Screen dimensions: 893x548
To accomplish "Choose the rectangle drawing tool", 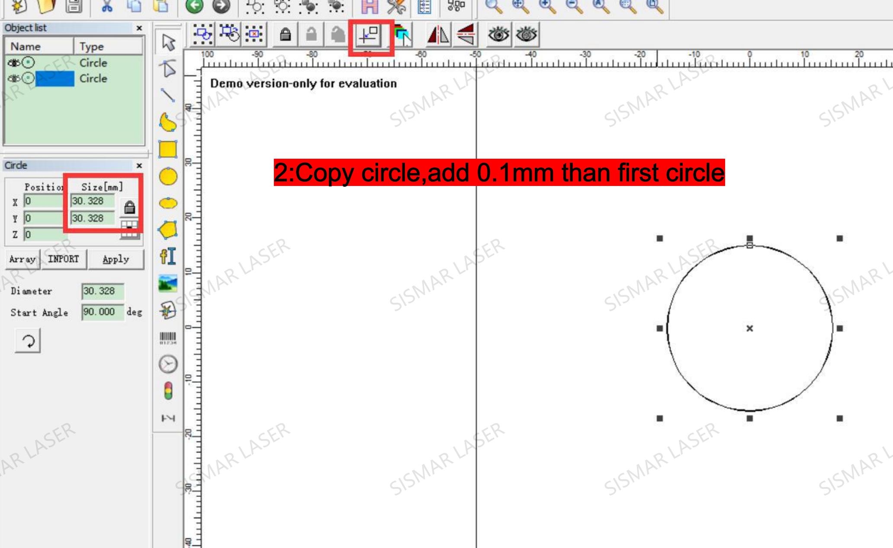I will [168, 149].
